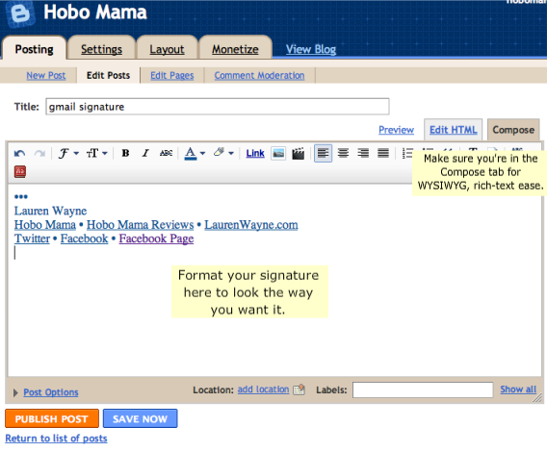Redo the last edit
The image size is (547, 452).
39,153
